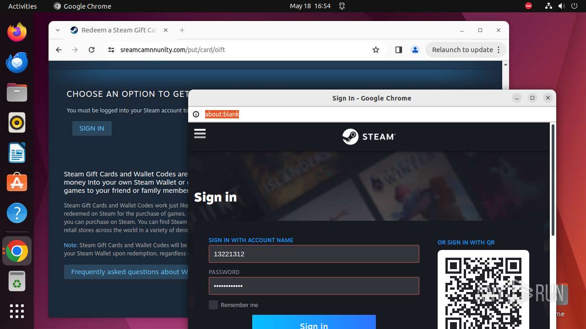
Task: Click the account name field with 13221312
Action: click(314, 254)
